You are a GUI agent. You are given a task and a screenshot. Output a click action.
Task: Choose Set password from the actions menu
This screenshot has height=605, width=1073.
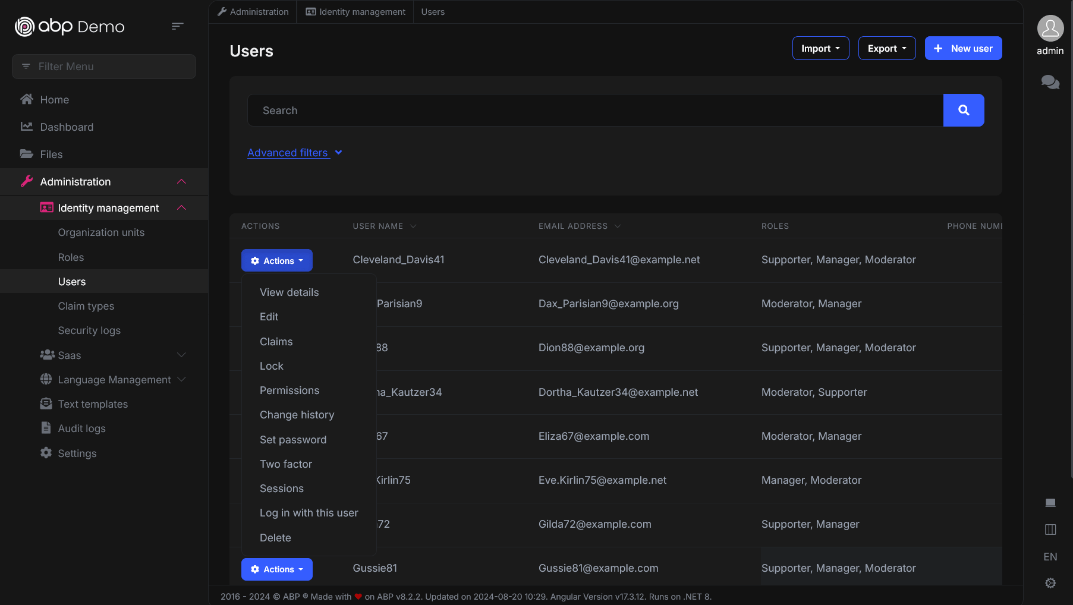tap(293, 440)
